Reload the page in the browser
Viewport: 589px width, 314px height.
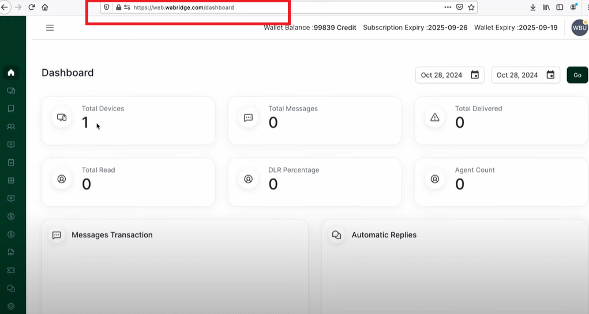coord(32,7)
